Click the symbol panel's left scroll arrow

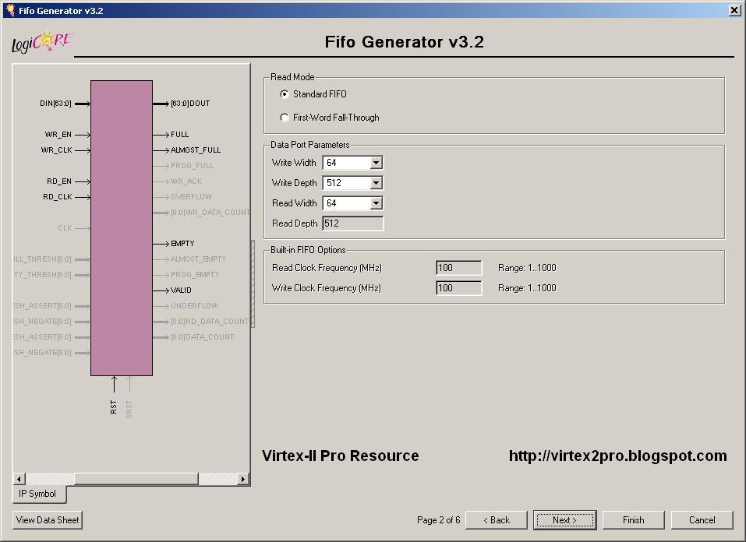tap(19, 479)
